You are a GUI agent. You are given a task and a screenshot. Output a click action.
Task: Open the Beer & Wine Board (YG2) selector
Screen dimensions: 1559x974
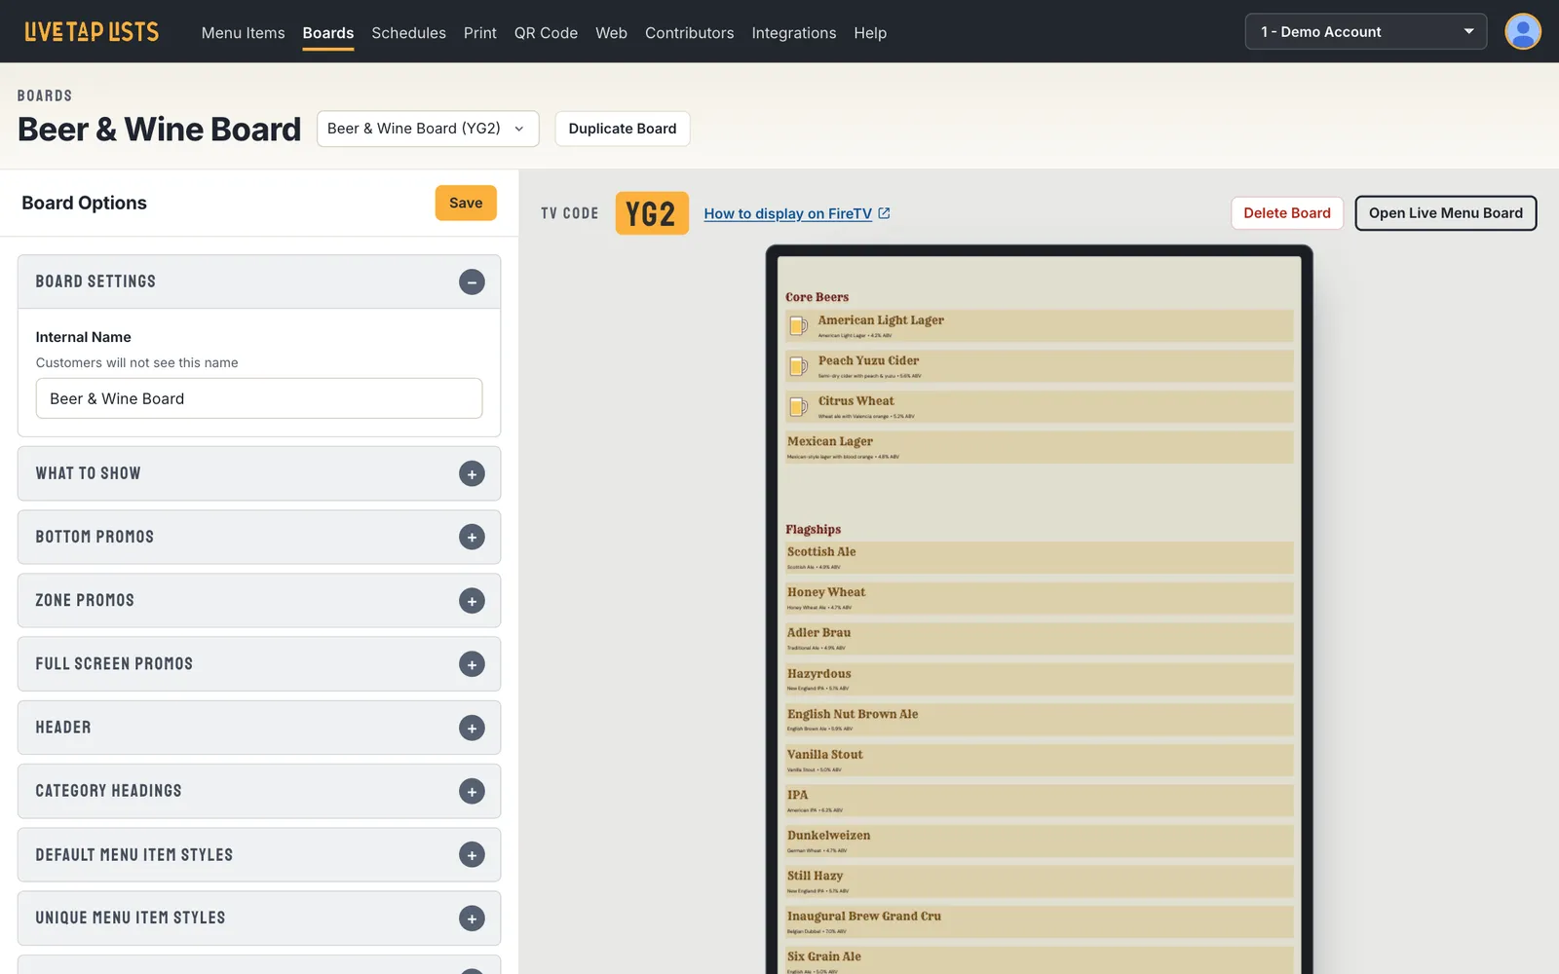[x=428, y=129]
